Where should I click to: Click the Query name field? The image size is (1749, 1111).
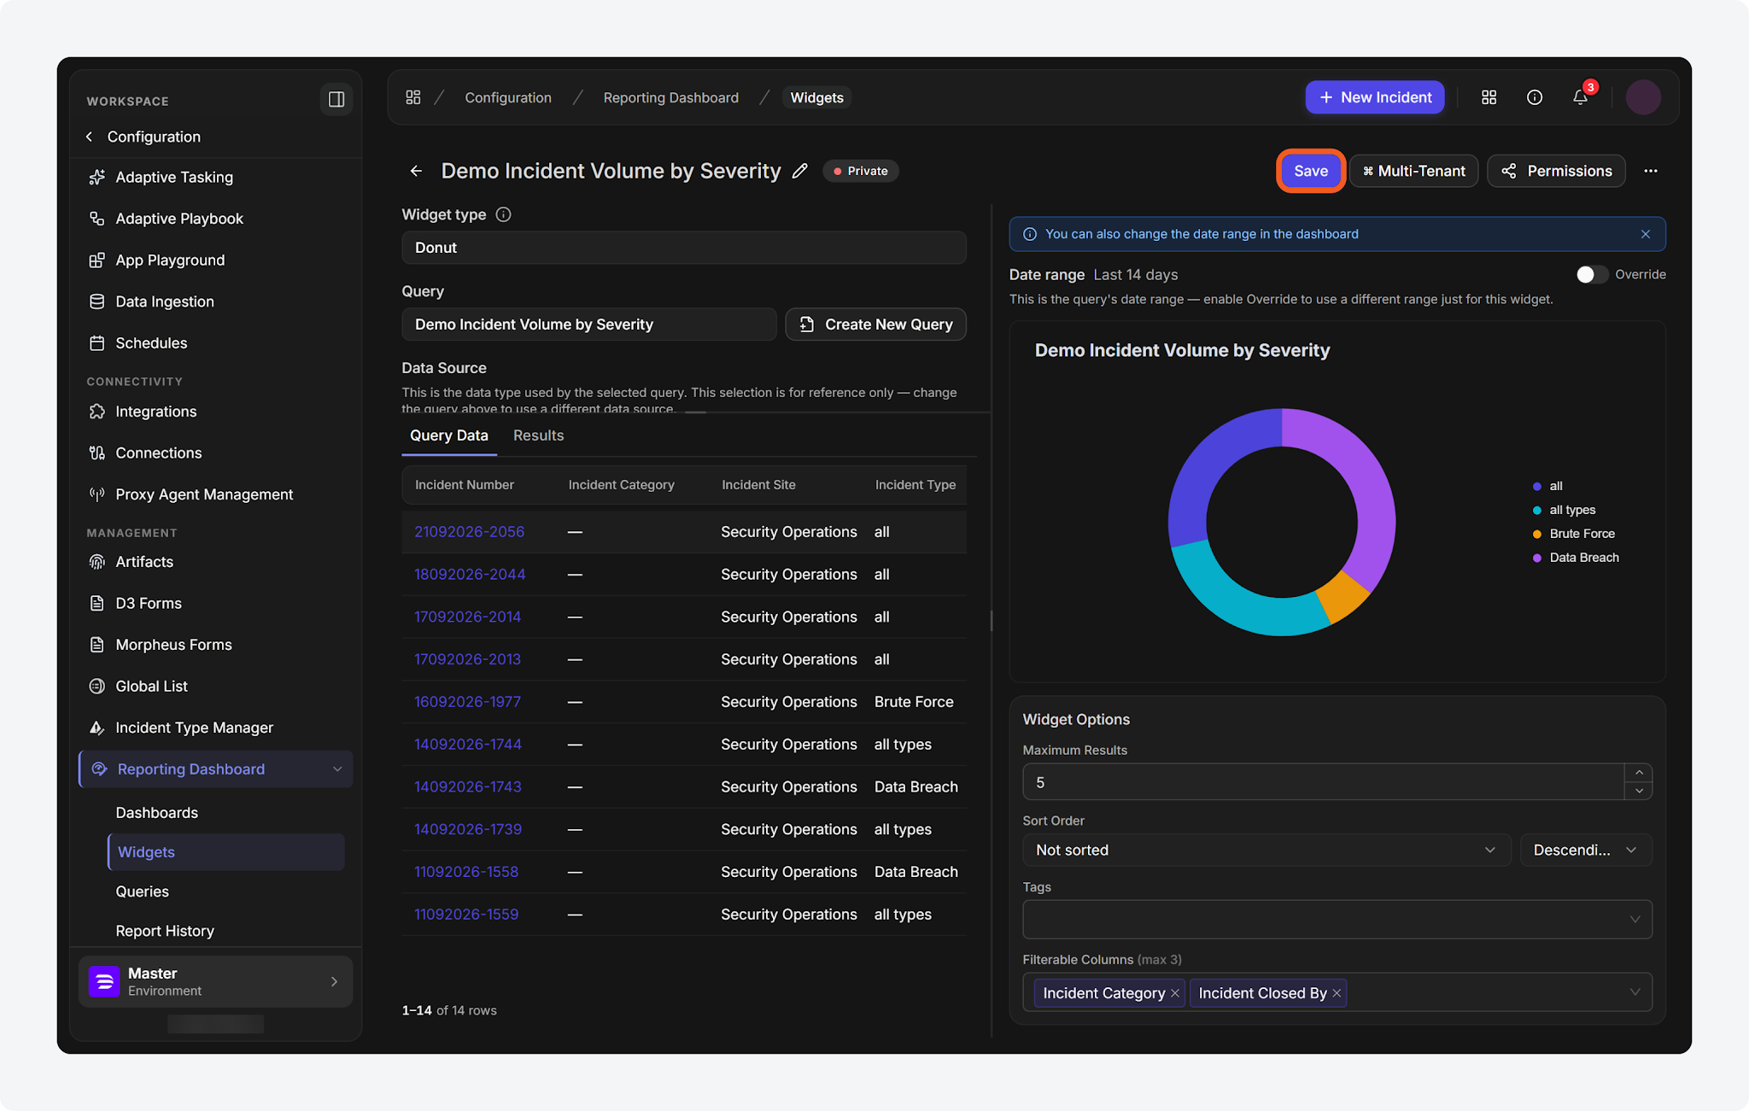coord(588,325)
